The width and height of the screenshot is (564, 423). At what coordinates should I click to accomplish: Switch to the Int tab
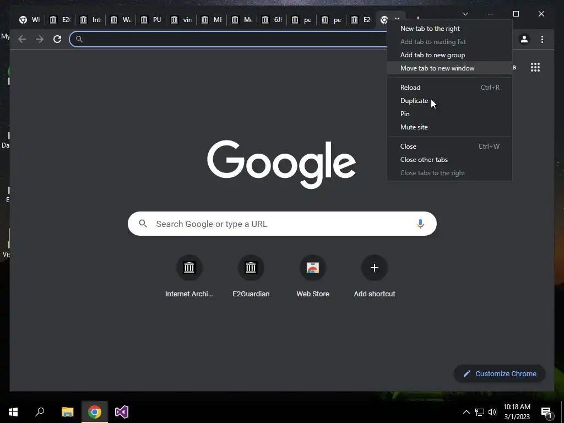click(90, 20)
